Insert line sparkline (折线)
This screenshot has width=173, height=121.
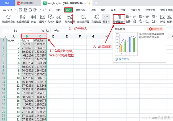tap(163, 19)
